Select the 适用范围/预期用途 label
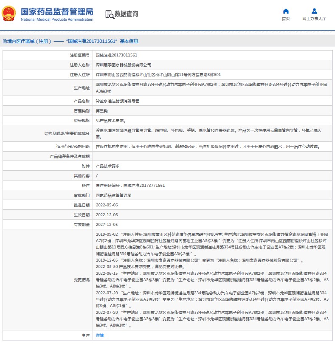 (x=73, y=147)
